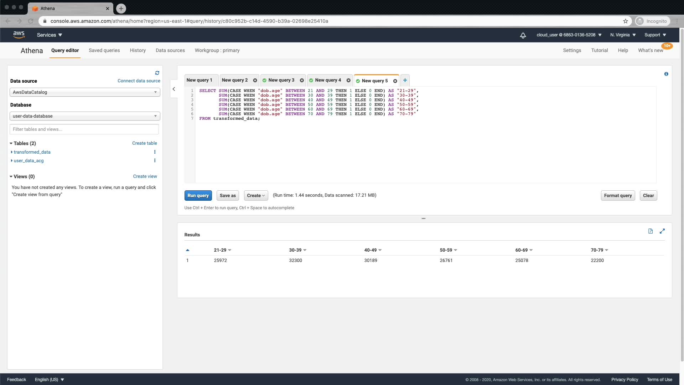
Task: Click the filter tables input field
Action: point(84,129)
